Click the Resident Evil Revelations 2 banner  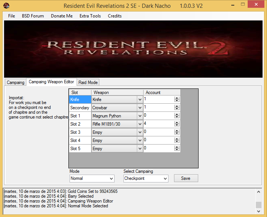coord(132,49)
